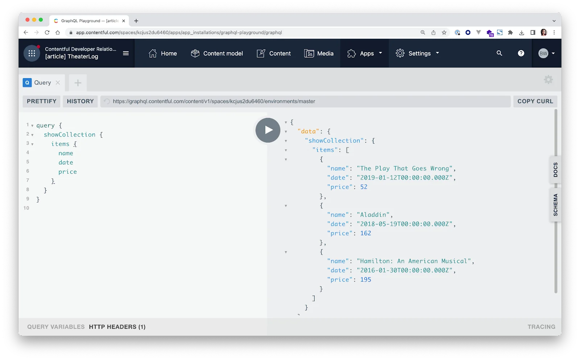Image resolution: width=580 pixels, height=360 pixels.
Task: Click the "name" field in the query
Action: tap(66, 153)
